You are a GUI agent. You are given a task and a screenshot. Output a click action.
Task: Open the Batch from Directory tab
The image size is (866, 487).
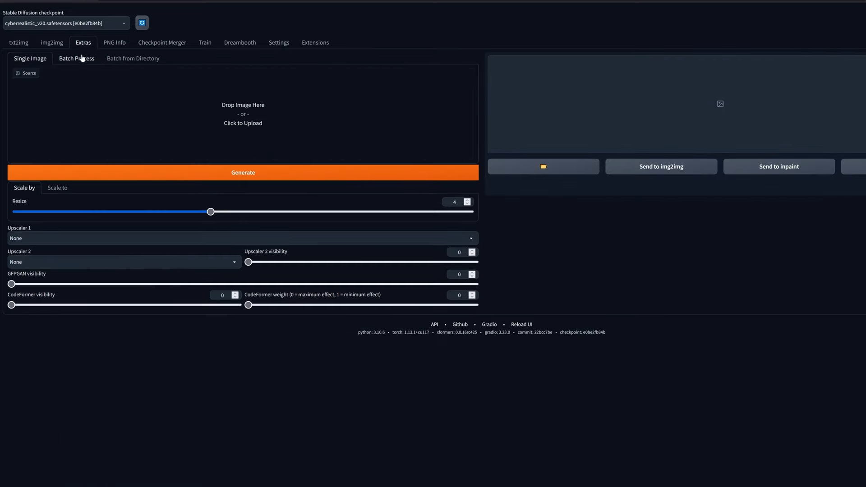click(133, 59)
